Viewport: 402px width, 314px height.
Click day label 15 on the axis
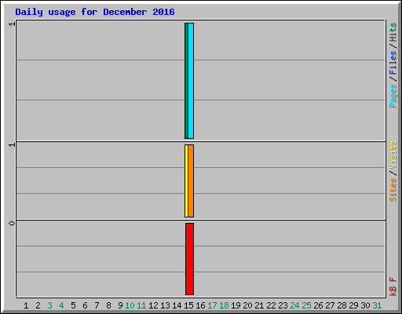188,305
